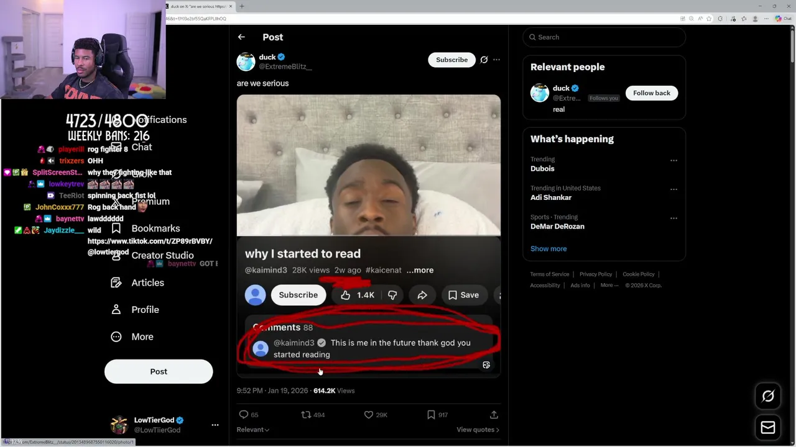Focus the X Search field
Image resolution: width=796 pixels, height=447 pixels.
coord(604,37)
